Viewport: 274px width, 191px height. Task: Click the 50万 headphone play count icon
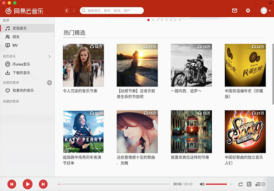pos(92,46)
